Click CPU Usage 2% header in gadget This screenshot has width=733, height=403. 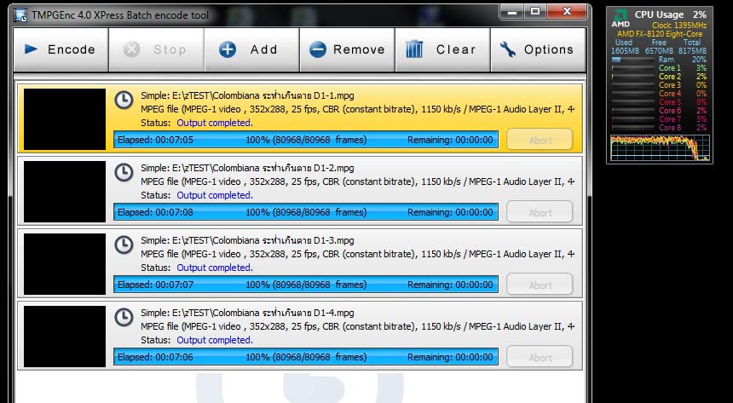(x=671, y=14)
